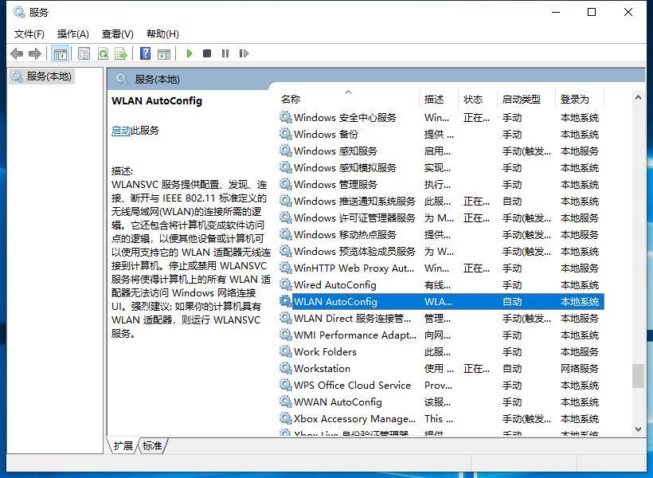The width and height of the screenshot is (653, 478).
Task: Open the 操作 menu
Action: click(72, 33)
